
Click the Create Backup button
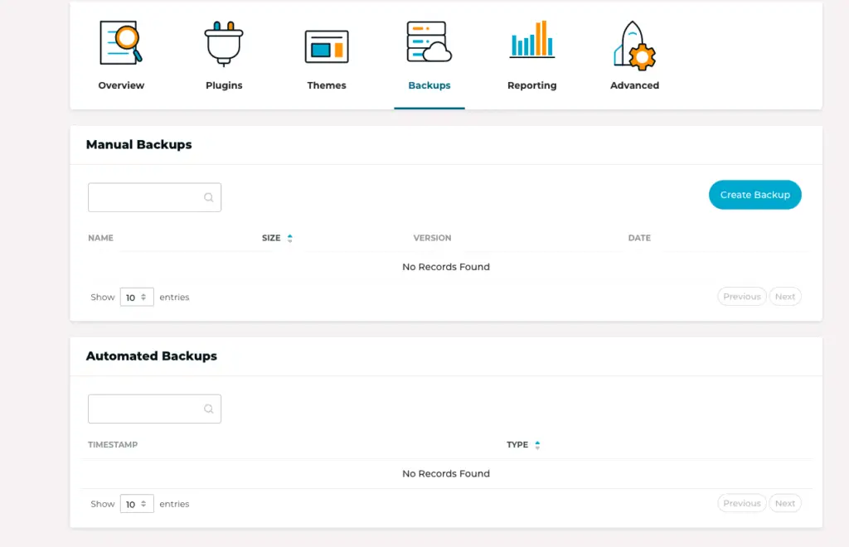(x=754, y=195)
